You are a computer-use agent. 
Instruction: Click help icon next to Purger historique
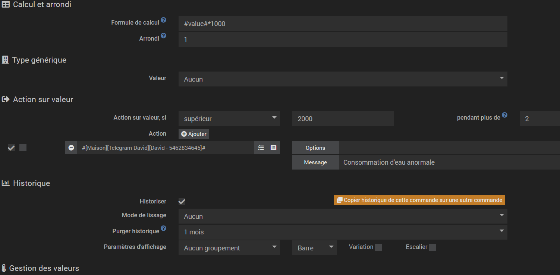pyautogui.click(x=163, y=228)
